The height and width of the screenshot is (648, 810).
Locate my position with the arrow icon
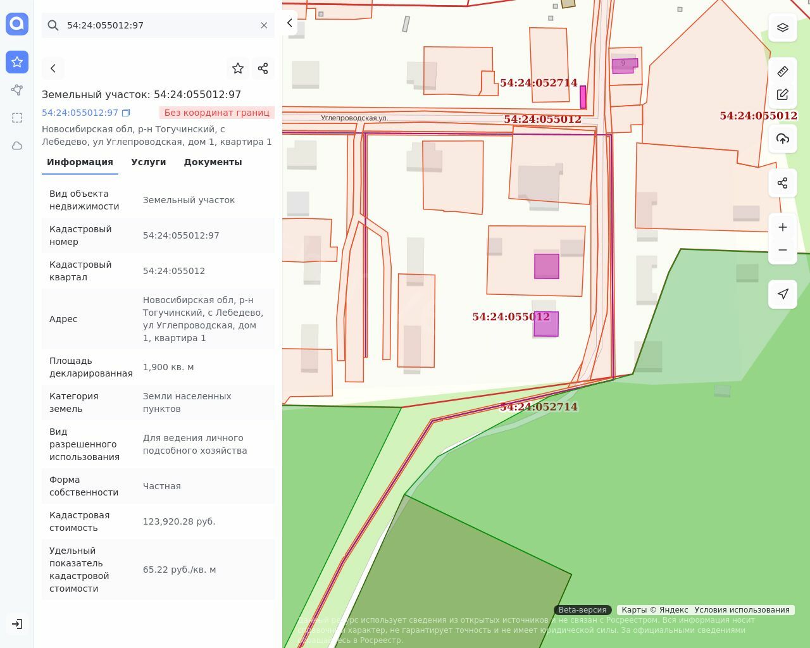click(782, 294)
